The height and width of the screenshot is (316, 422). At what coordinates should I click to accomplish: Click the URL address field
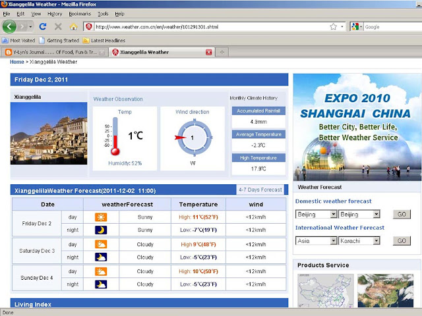pos(210,27)
